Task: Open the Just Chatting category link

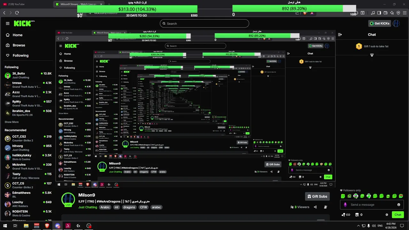Action: click(88, 207)
